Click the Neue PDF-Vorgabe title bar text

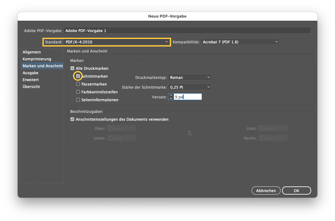tap(167, 16)
